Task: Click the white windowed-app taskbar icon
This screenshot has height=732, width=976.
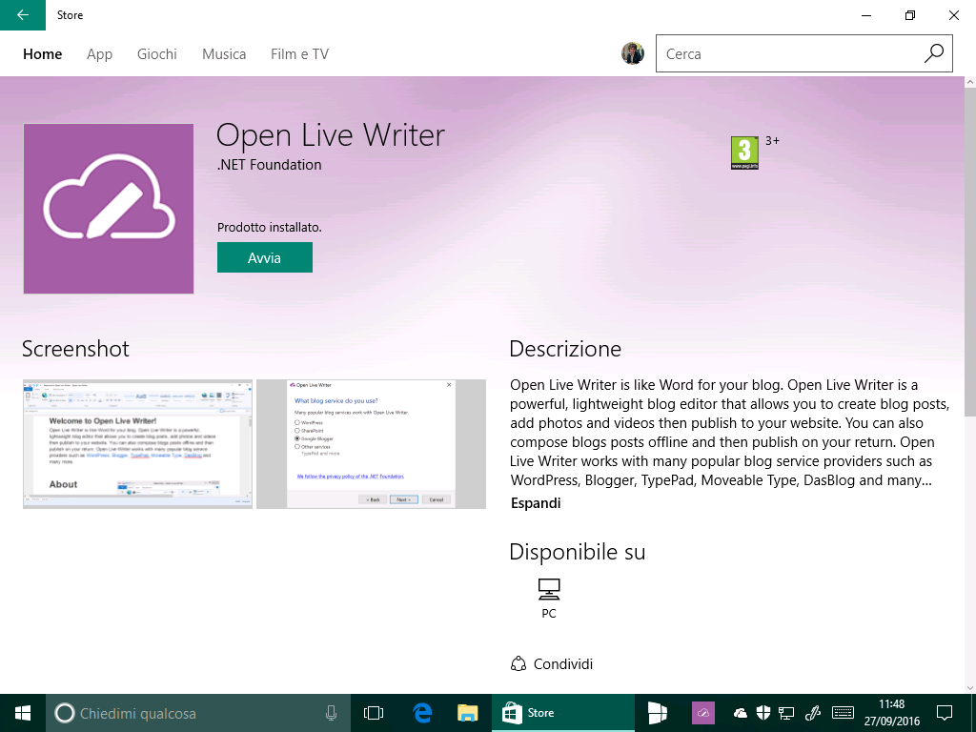Action: point(658,713)
